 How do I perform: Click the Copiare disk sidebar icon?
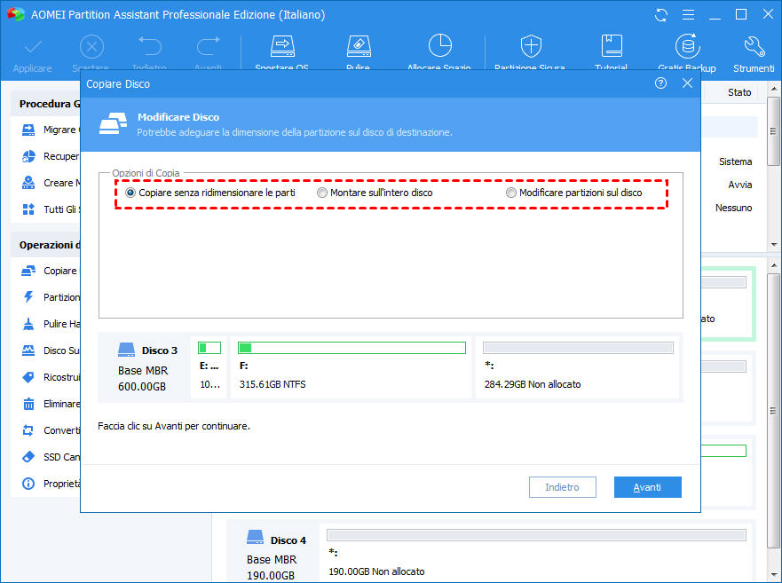[28, 271]
